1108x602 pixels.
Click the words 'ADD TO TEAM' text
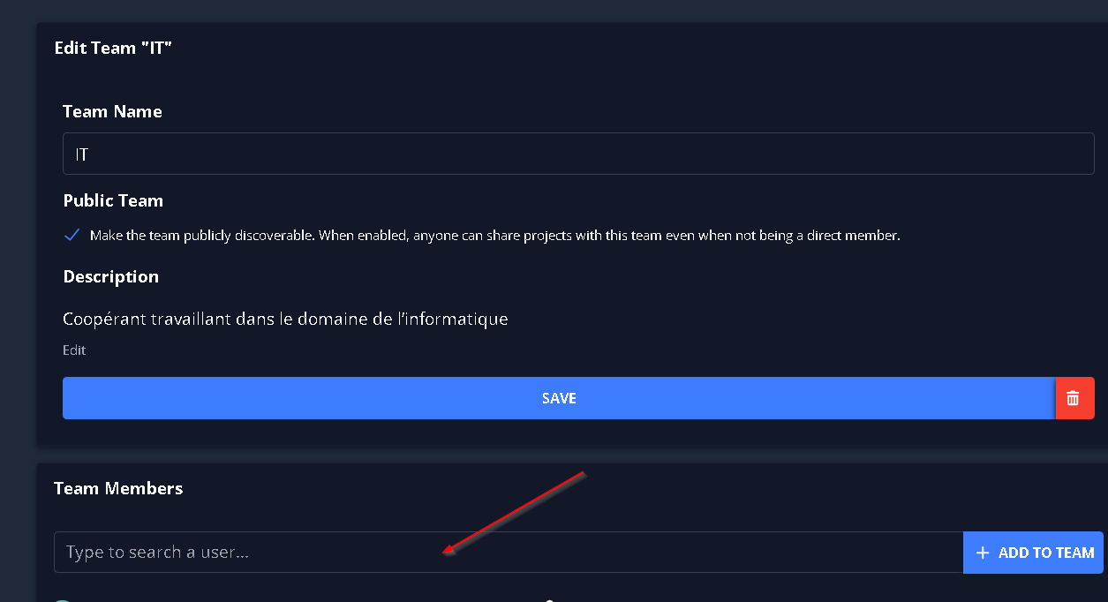1046,553
